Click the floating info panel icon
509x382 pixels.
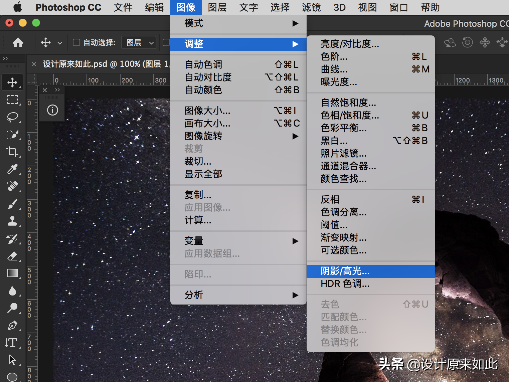(x=52, y=110)
